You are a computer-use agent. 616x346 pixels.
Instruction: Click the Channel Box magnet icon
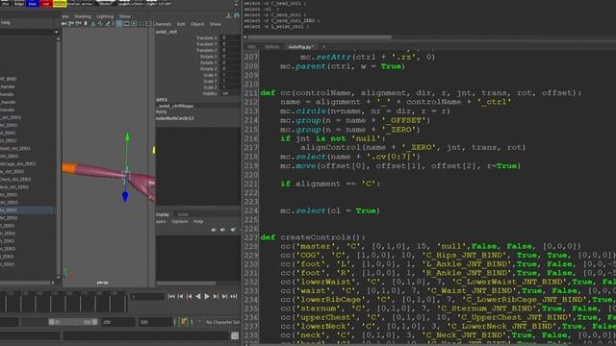tap(237, 15)
